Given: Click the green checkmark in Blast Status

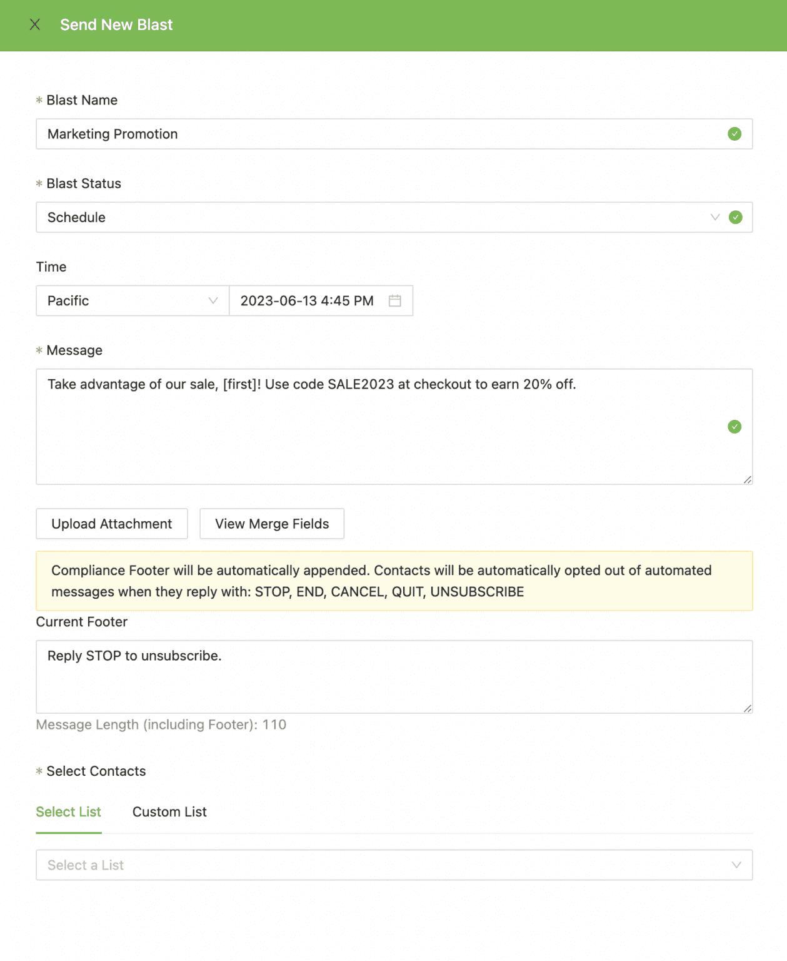Looking at the screenshot, I should [x=736, y=217].
